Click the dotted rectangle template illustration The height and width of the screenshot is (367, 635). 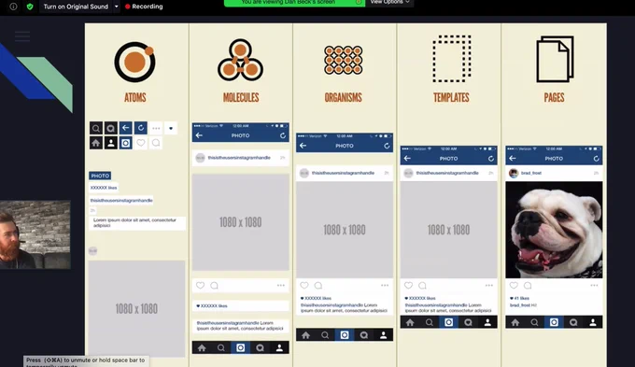452,59
